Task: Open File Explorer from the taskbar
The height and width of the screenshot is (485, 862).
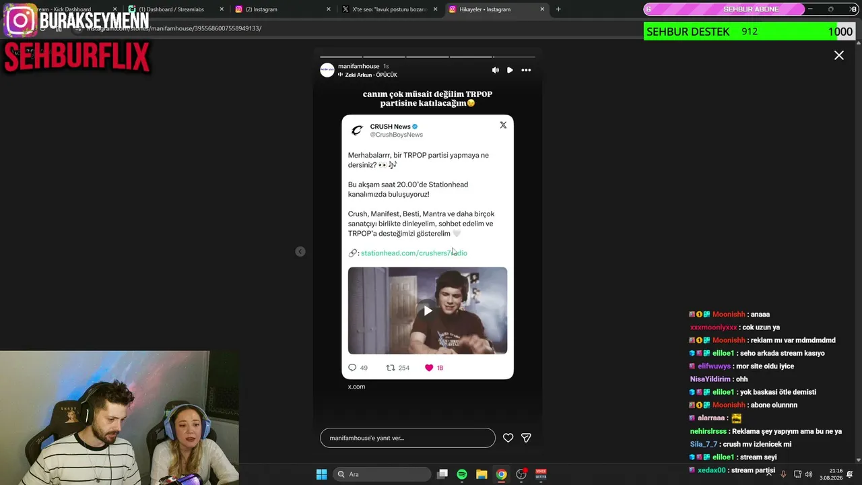Action: pos(482,474)
